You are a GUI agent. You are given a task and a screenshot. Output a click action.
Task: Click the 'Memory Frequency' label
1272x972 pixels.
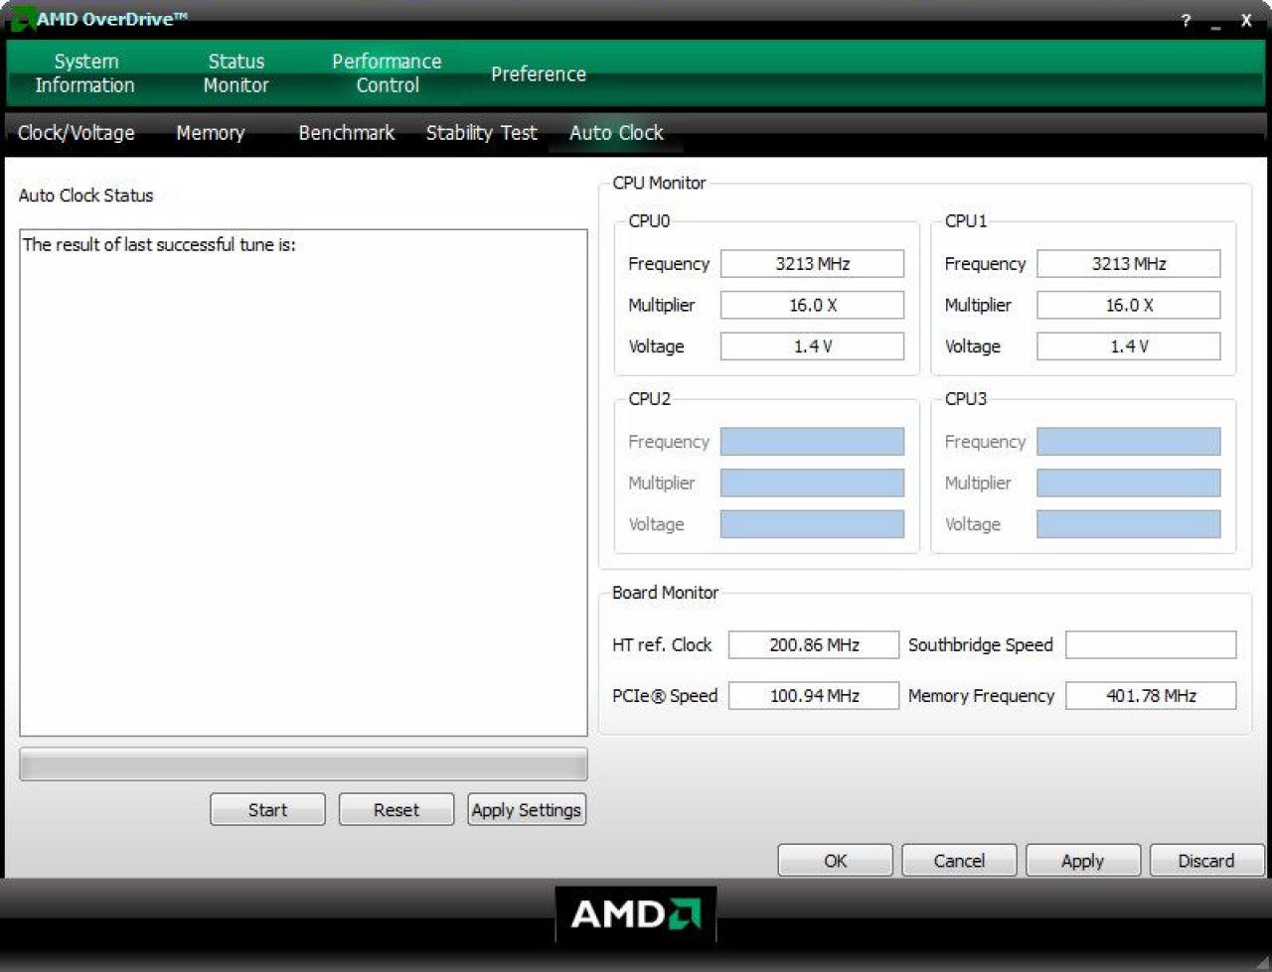click(981, 696)
